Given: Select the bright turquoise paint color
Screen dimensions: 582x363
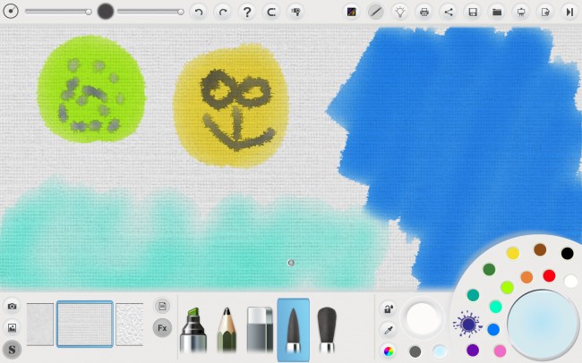Looking at the screenshot, I should (495, 307).
